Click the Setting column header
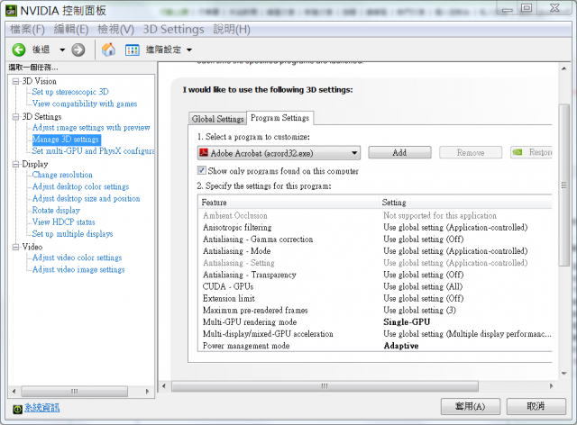 (465, 203)
